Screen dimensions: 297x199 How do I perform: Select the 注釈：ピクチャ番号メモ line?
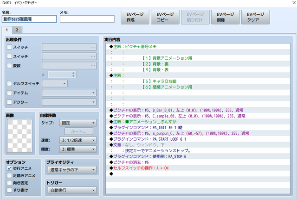pyautogui.click(x=198, y=46)
